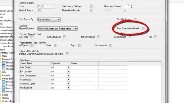Check Default Quantity Counted to Quantity on Hand
Screen dimensions: 184x103
point(67,54)
